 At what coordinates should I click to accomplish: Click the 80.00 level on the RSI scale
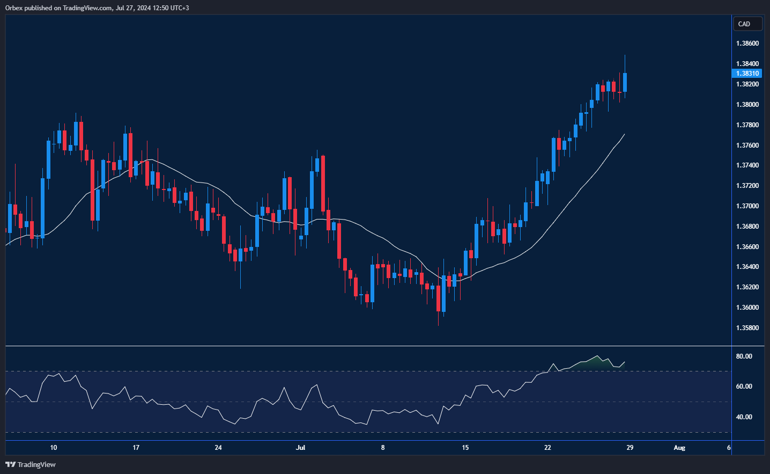pos(745,356)
